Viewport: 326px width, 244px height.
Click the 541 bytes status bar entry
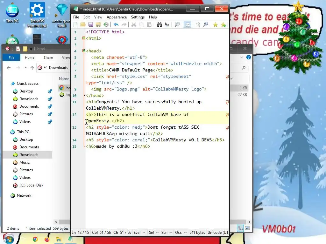pos(197,233)
